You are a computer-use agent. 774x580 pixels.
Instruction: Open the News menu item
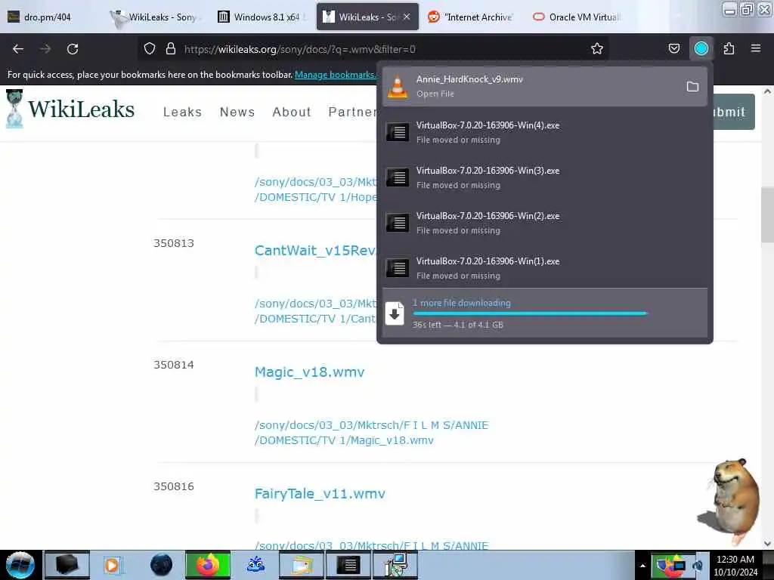click(x=237, y=112)
